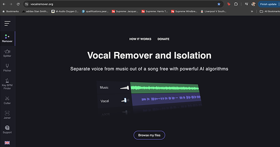The width and height of the screenshot is (280, 147).
Task: Open the qualifications.pear bookmark
Action: coord(95,11)
